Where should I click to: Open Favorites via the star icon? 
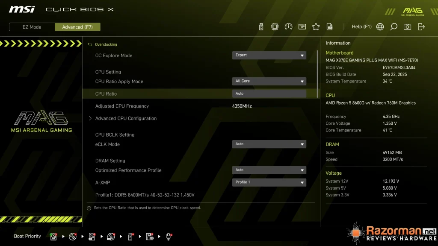[316, 27]
